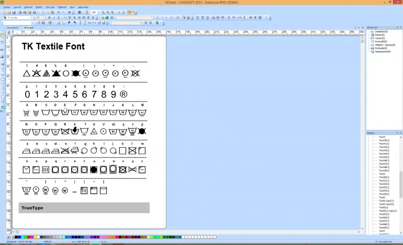Click the Save floppy-disk icon

point(14,13)
